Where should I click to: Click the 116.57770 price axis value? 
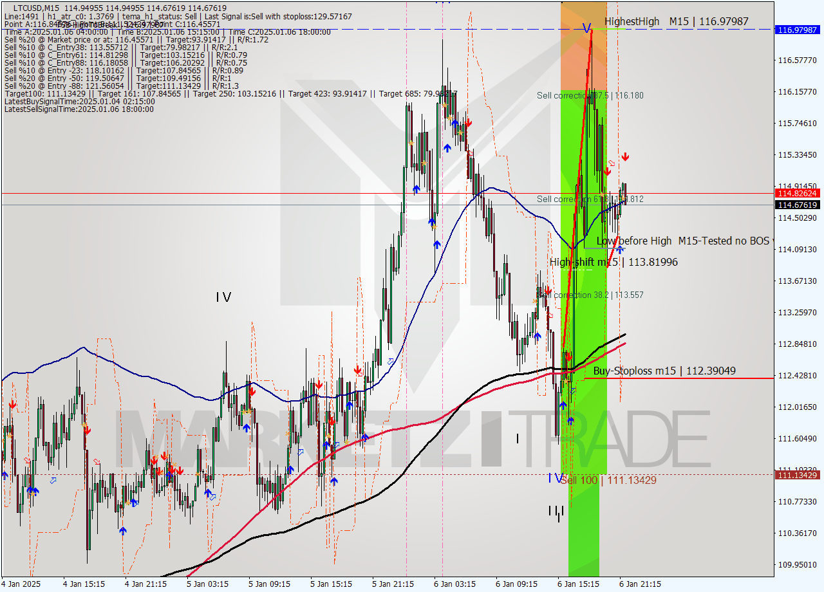pyautogui.click(x=798, y=60)
